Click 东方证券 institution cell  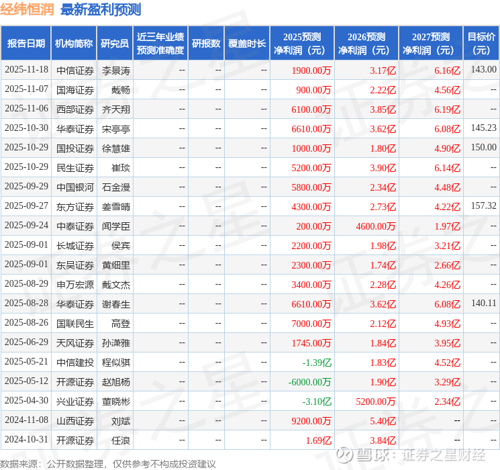click(75, 207)
